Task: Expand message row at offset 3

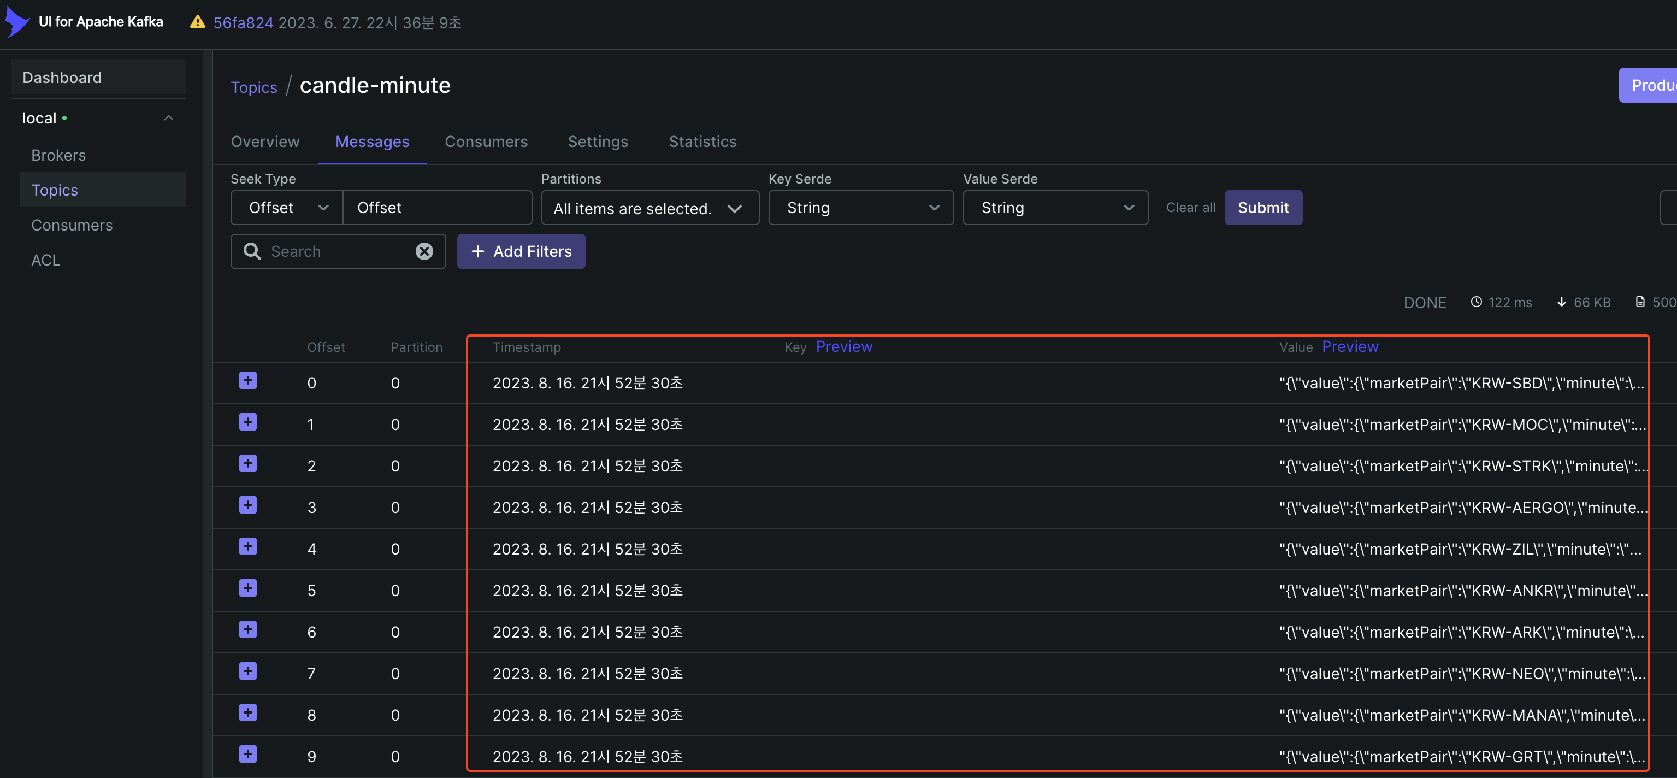Action: coord(247,505)
